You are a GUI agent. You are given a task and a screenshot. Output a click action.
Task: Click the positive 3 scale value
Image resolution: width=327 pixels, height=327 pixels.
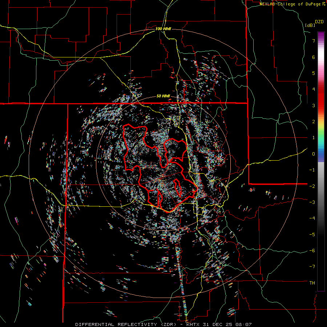tap(314, 105)
